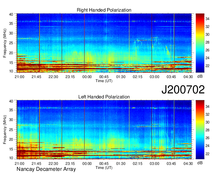The image size is (213, 173).
Task: Click the 00:45 time tick on Left Handed plot
Action: pyautogui.click(x=104, y=164)
